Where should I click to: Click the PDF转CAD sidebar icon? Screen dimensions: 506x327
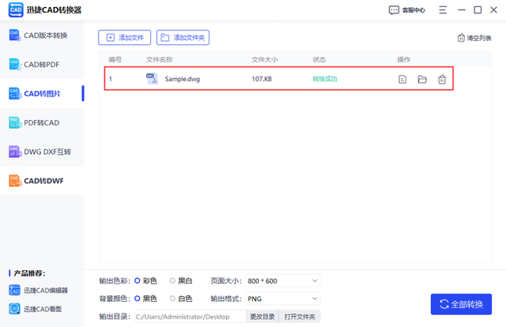point(14,122)
